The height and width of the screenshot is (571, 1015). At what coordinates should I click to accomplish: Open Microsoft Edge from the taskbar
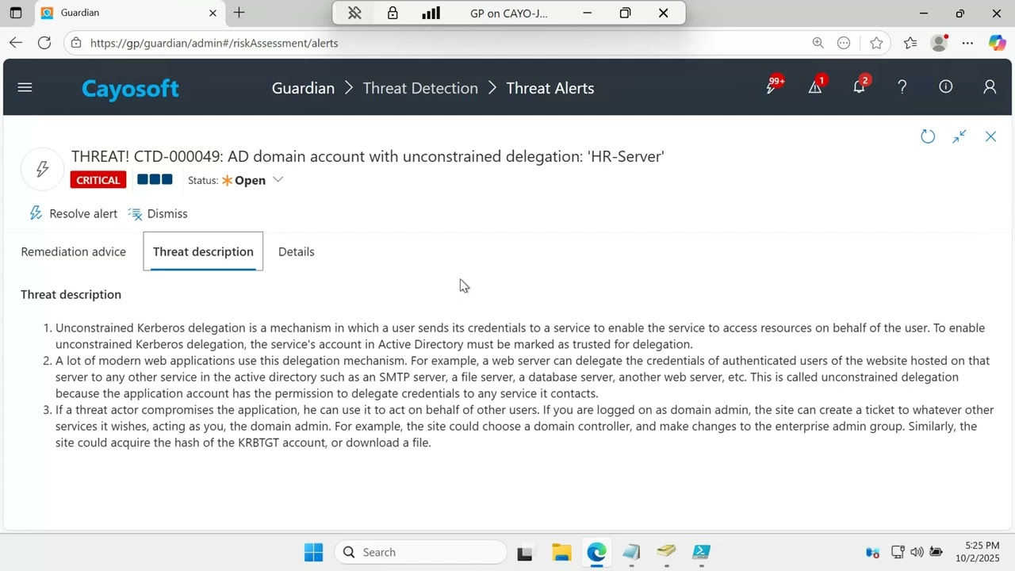pos(596,552)
